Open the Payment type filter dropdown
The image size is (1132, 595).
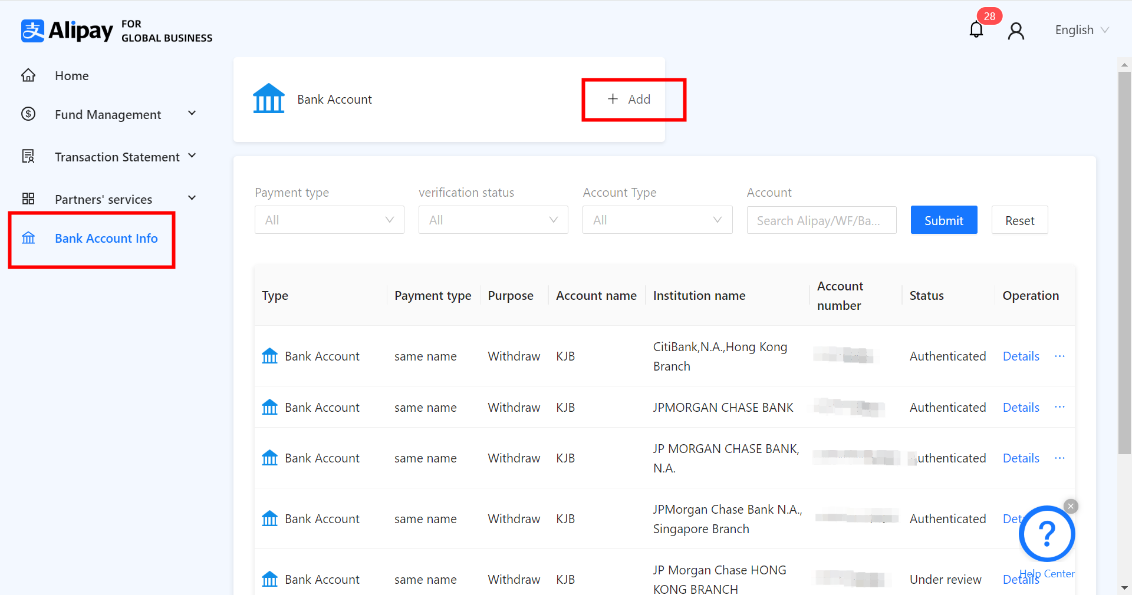point(329,220)
